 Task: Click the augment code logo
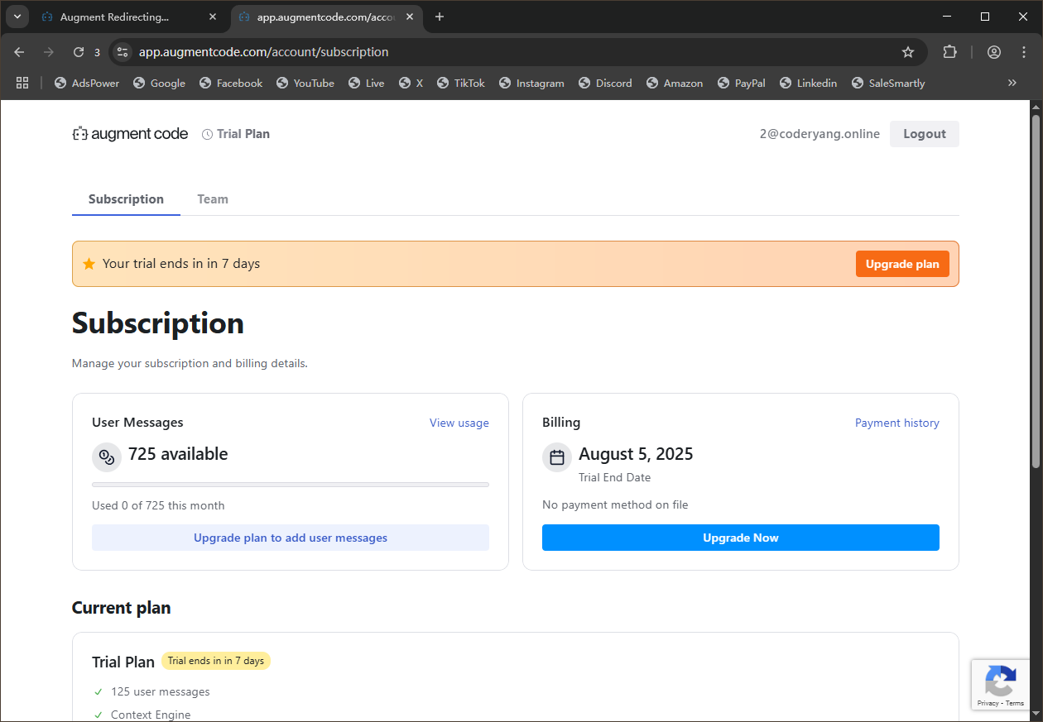coord(130,134)
